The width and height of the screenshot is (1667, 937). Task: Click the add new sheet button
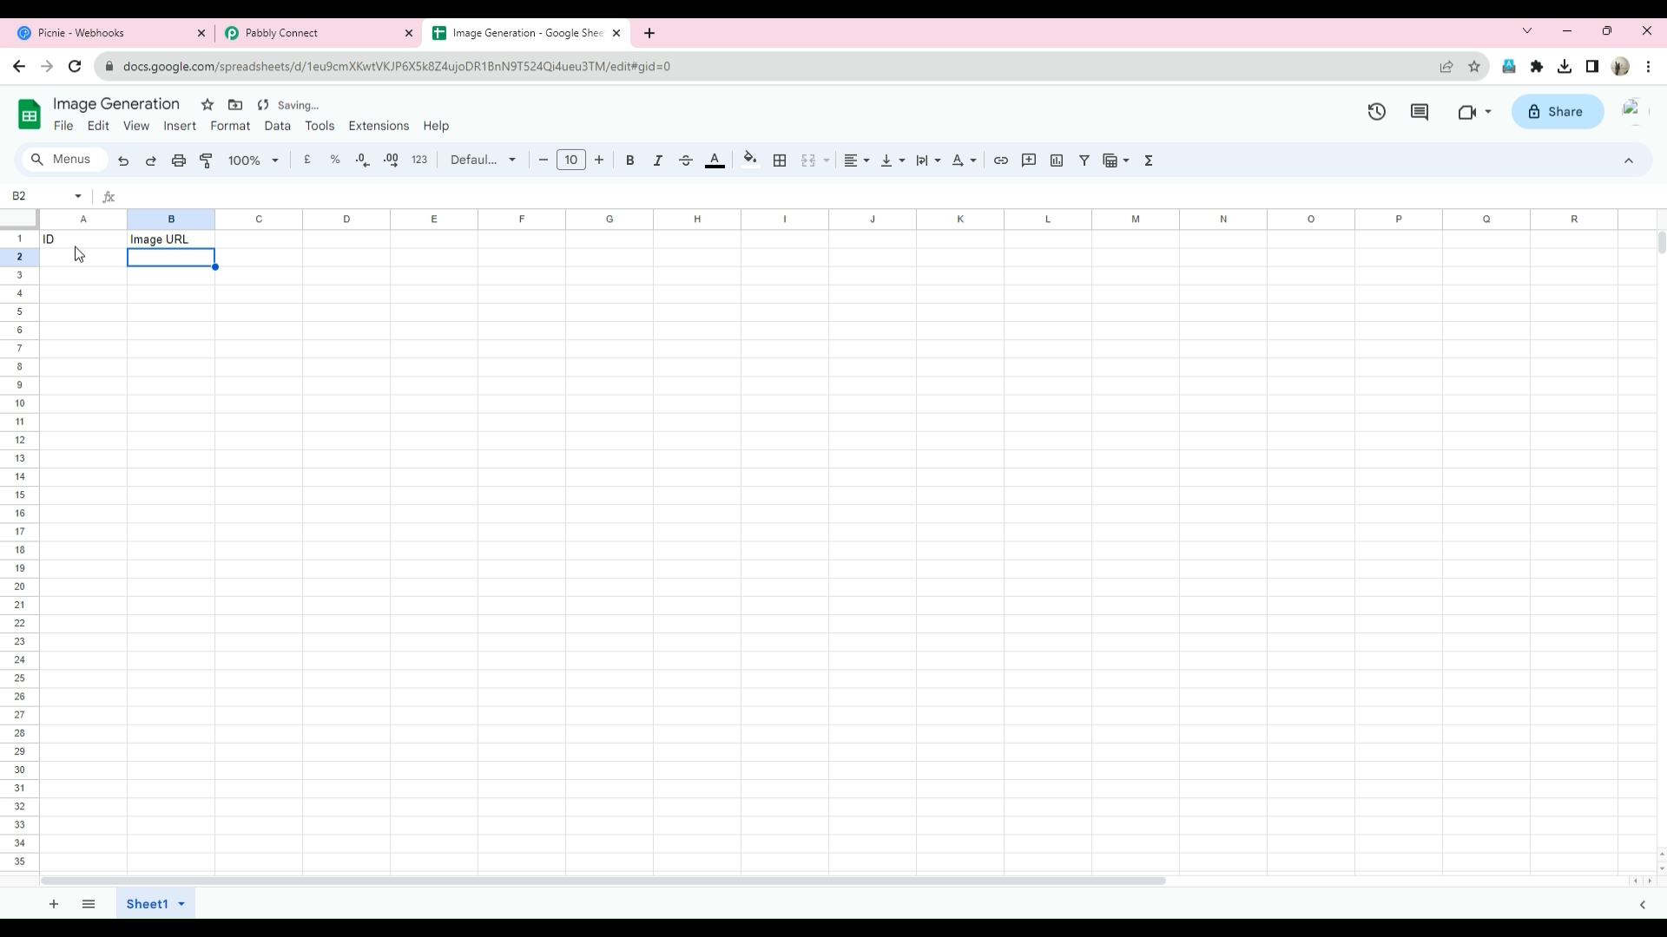click(x=54, y=904)
